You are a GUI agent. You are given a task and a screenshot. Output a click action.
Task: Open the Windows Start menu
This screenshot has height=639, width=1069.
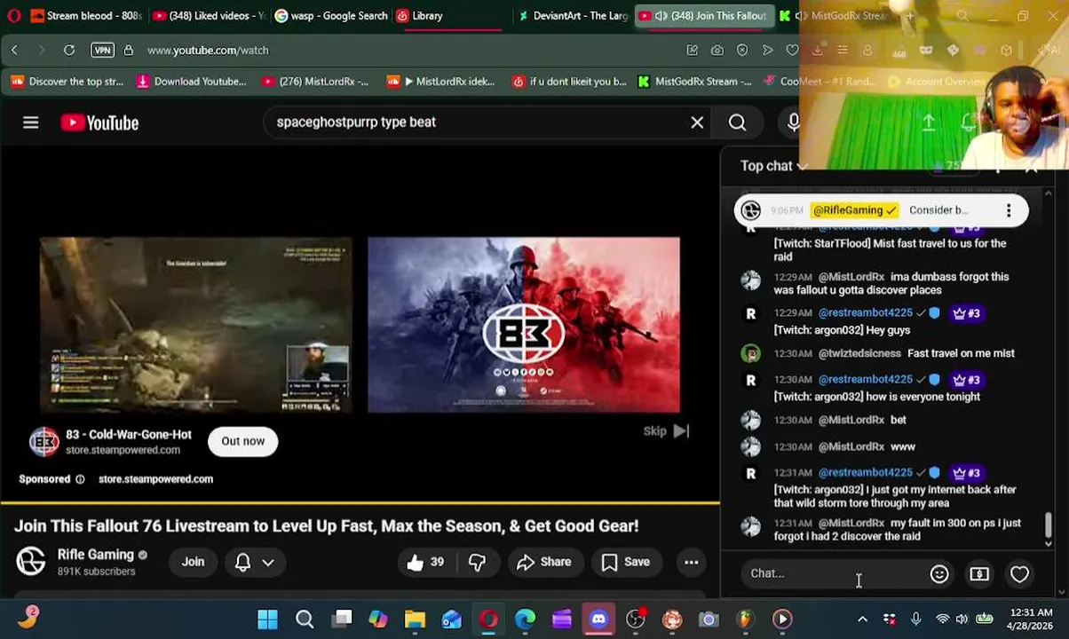click(267, 619)
